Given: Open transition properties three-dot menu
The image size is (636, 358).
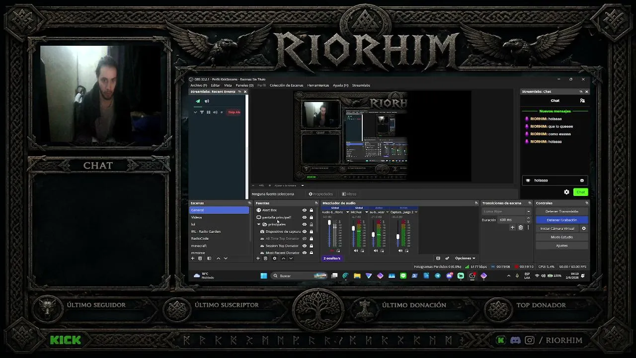Looking at the screenshot, I should (x=528, y=228).
